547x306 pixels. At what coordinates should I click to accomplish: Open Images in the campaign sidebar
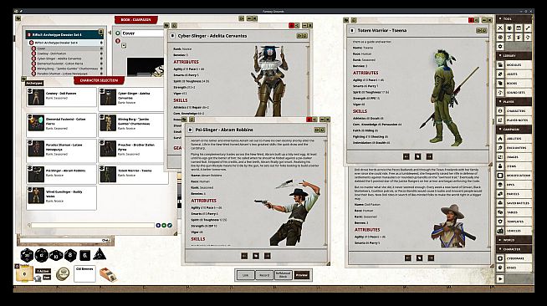pos(514,157)
